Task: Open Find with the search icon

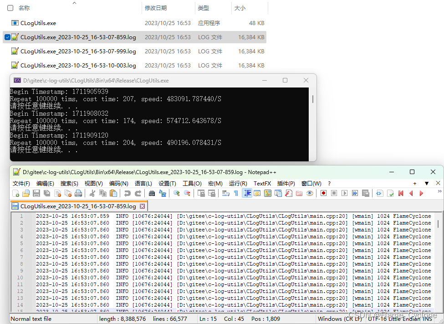Action: [x=151, y=193]
